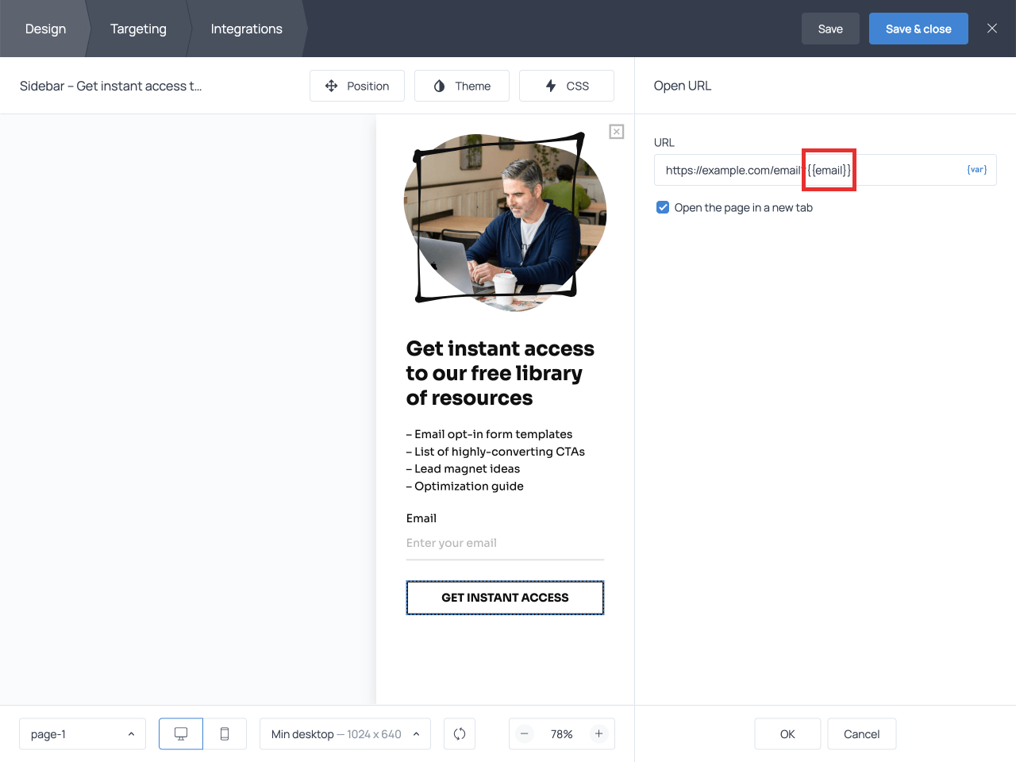This screenshot has width=1016, height=762.
Task: Click the refresh preview icon
Action: point(460,734)
